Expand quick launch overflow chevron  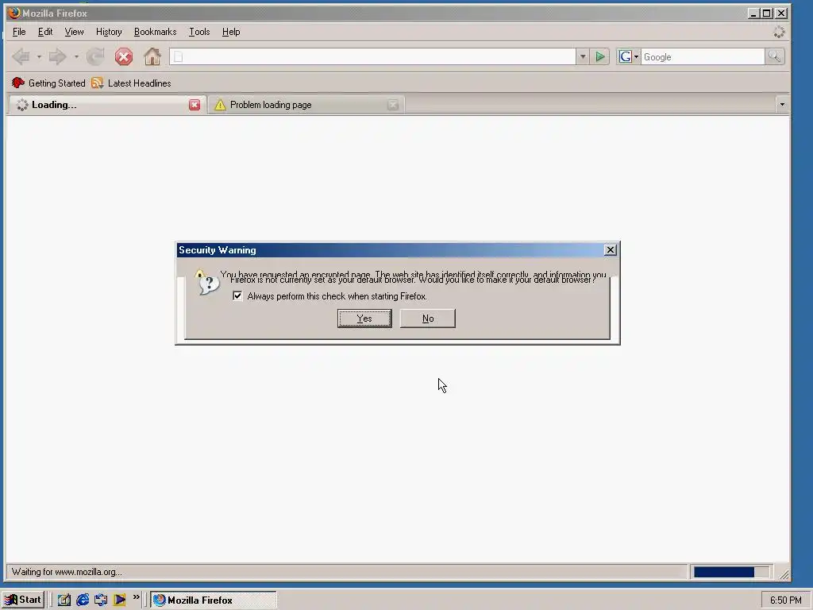(x=137, y=597)
